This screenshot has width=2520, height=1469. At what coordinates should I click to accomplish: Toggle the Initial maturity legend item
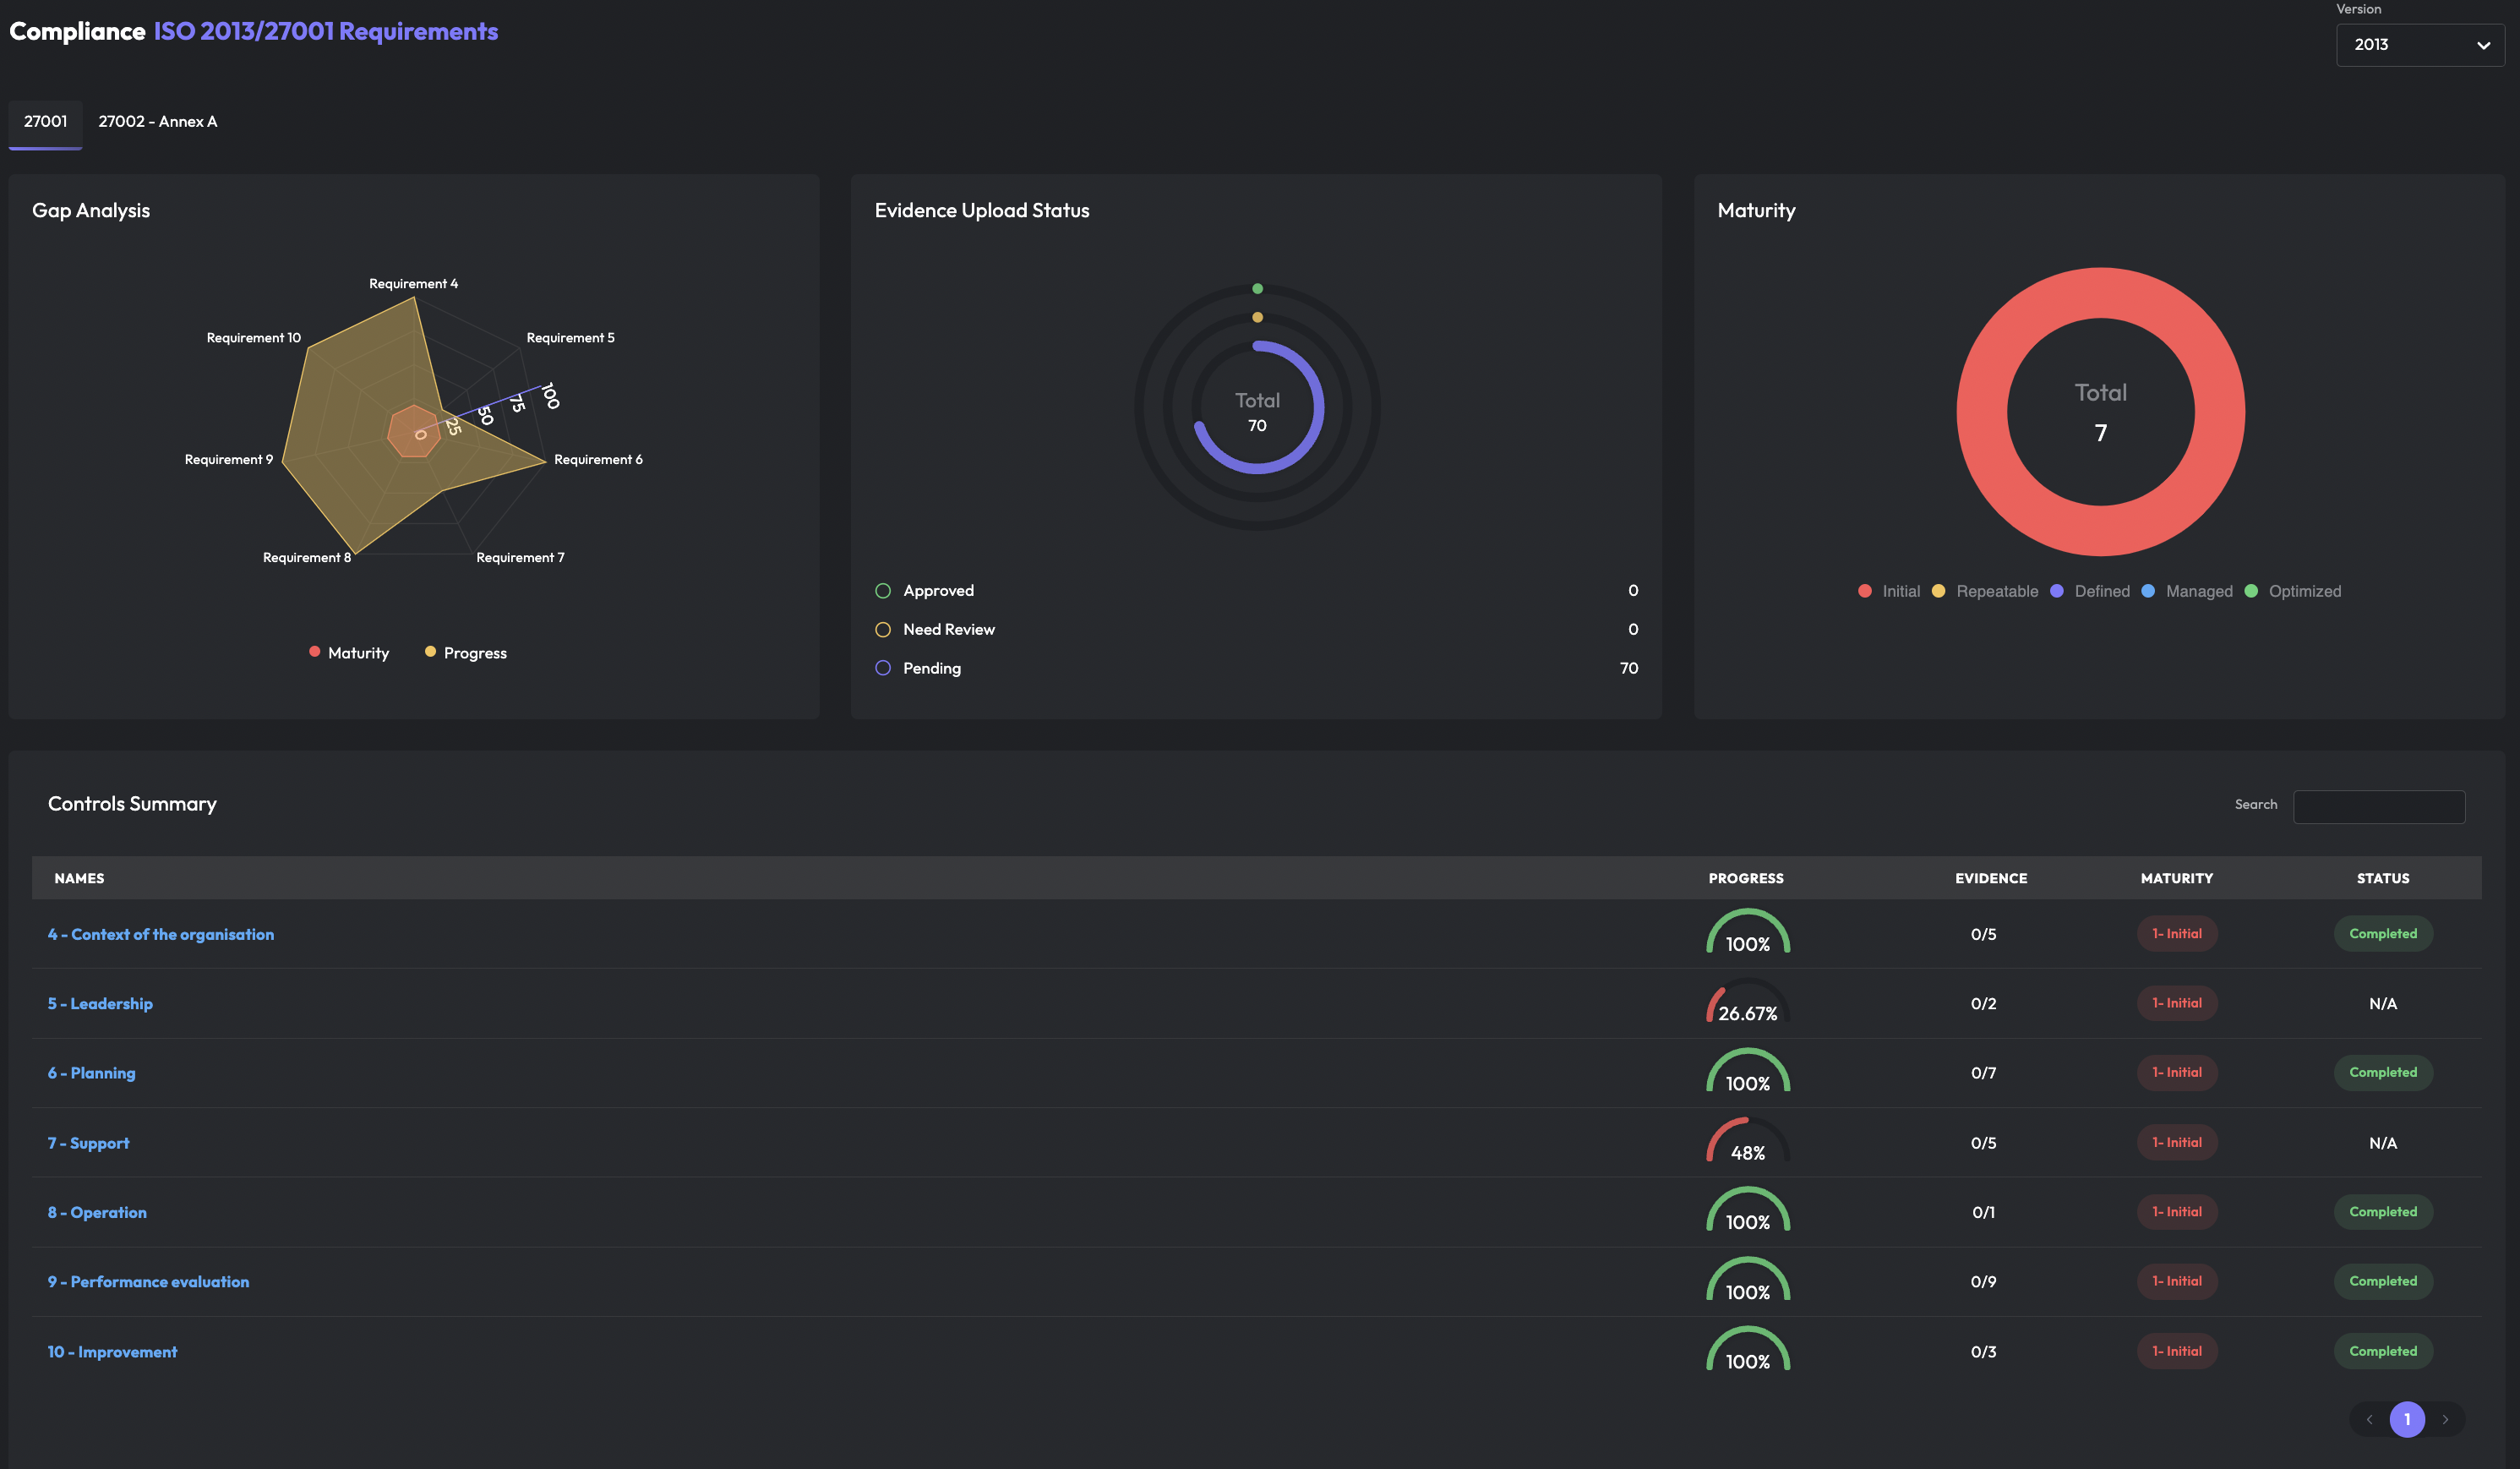click(1889, 591)
